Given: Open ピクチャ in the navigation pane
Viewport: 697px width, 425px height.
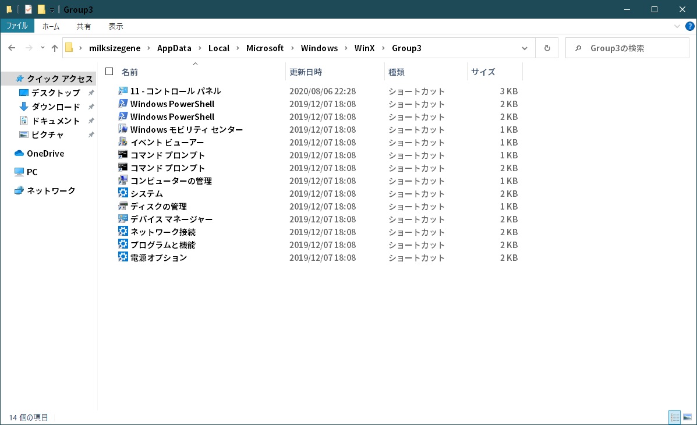Looking at the screenshot, I should (x=48, y=134).
